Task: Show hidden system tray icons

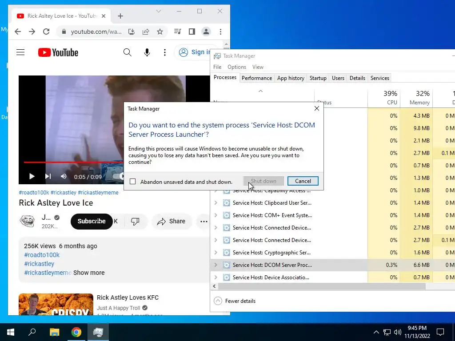Action: pos(376,332)
